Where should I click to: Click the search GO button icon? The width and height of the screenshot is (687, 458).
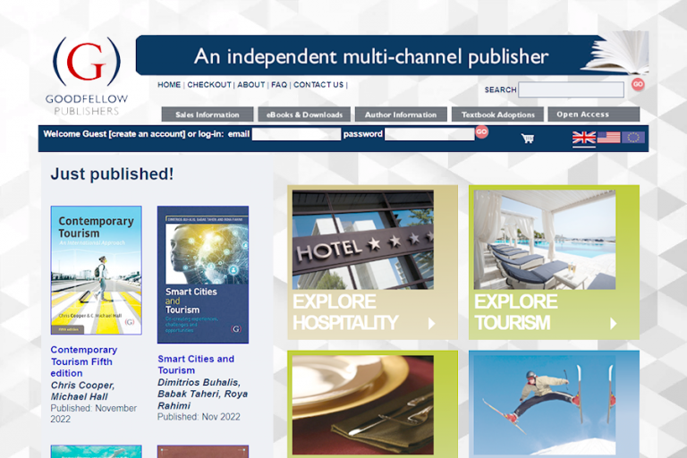click(x=638, y=84)
